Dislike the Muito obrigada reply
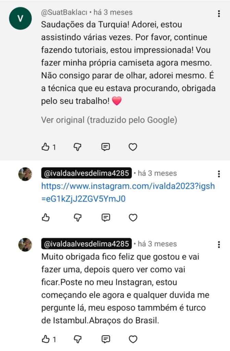230x351 pixels. pos(77,339)
